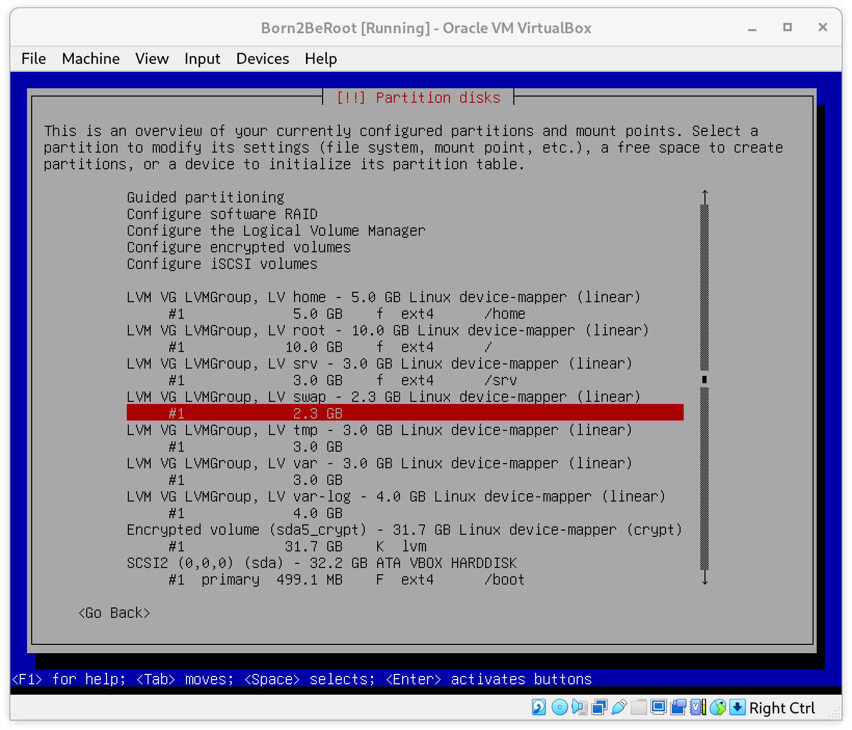Click the mouse integration status icon
The height and width of the screenshot is (730, 852).
click(717, 708)
